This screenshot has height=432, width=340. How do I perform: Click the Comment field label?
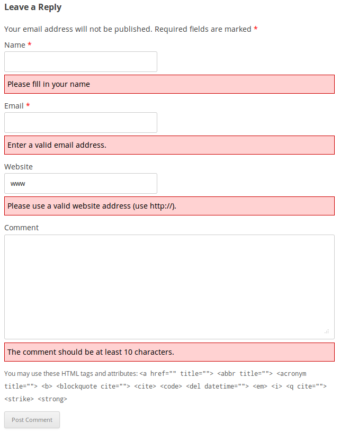22,228
